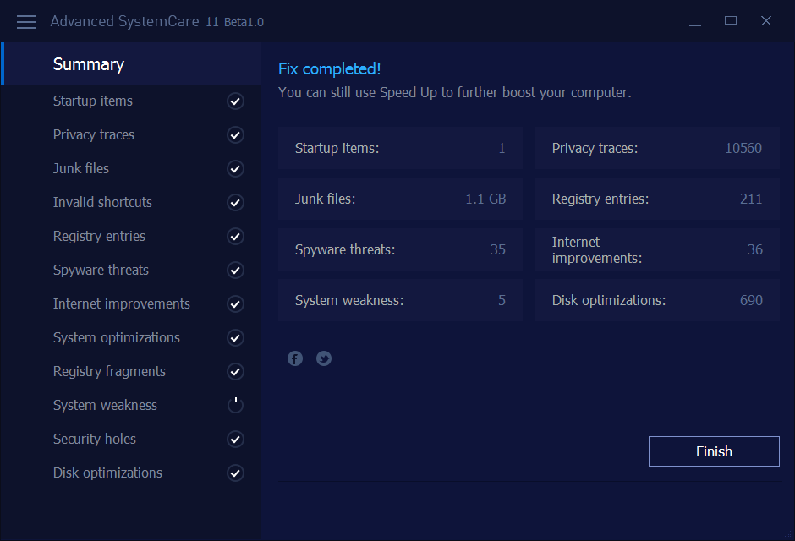
Task: Select System optimizations sidebar entry
Action: pos(116,337)
